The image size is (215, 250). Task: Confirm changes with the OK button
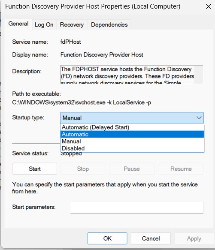(107, 238)
